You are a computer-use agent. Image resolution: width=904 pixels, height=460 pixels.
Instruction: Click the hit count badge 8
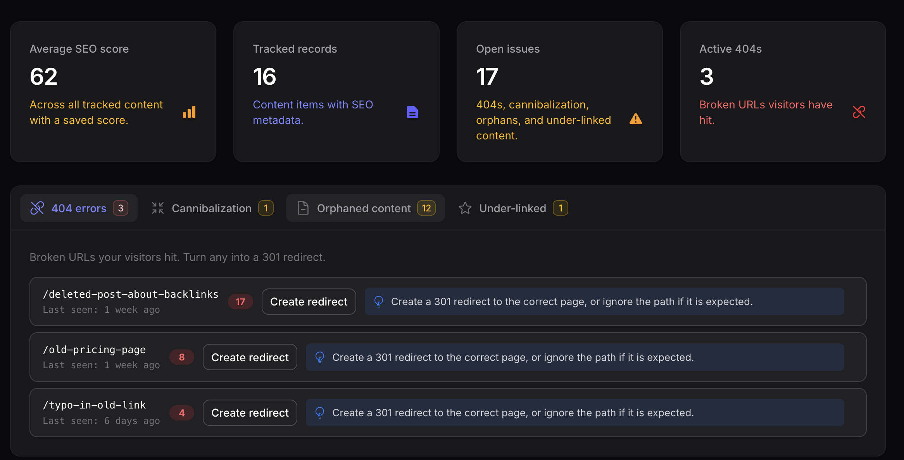[x=182, y=357]
